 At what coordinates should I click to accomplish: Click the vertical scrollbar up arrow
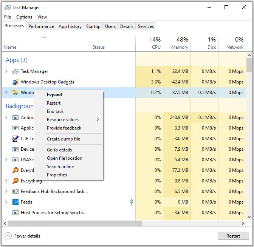(x=249, y=56)
